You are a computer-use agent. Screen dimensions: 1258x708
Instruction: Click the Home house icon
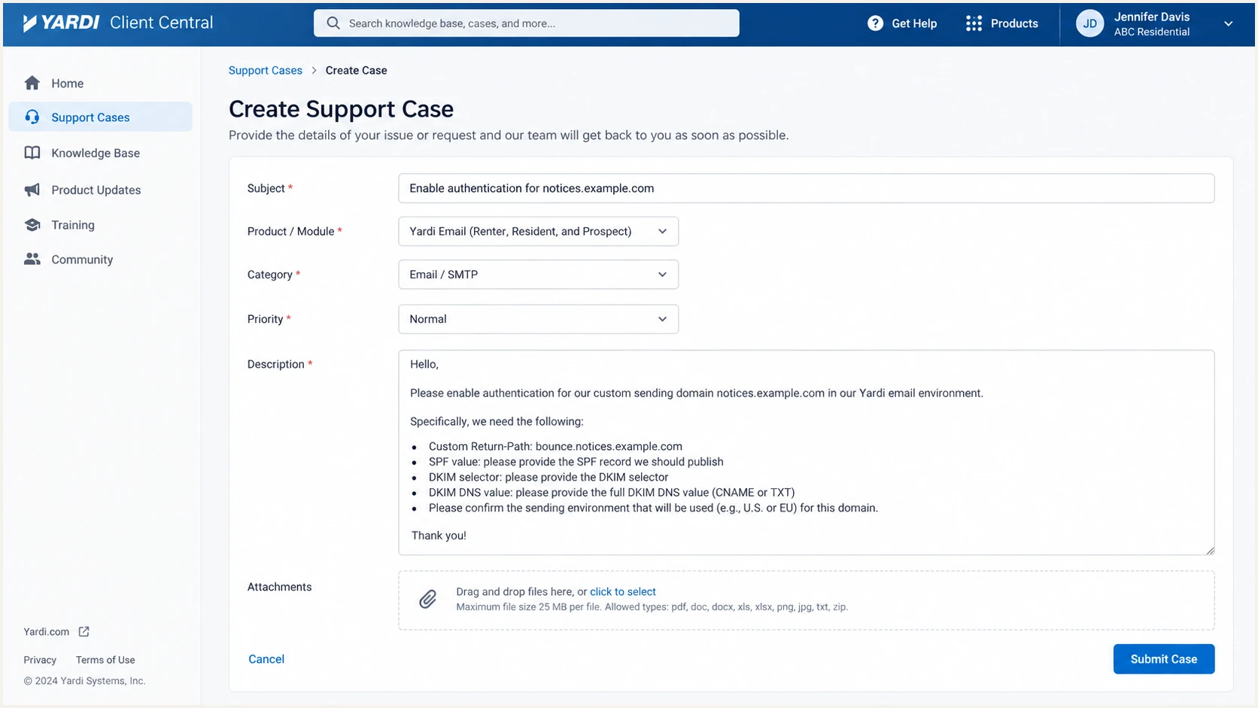tap(32, 83)
